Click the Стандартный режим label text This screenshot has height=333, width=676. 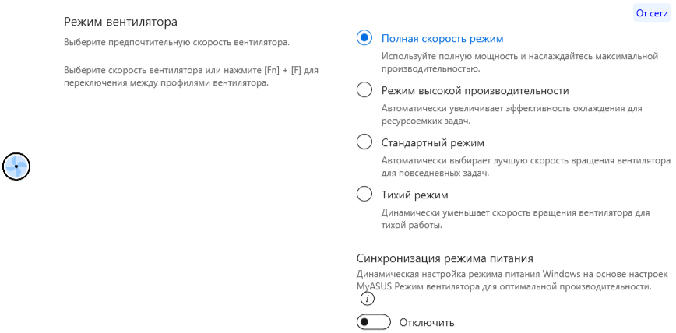point(433,142)
